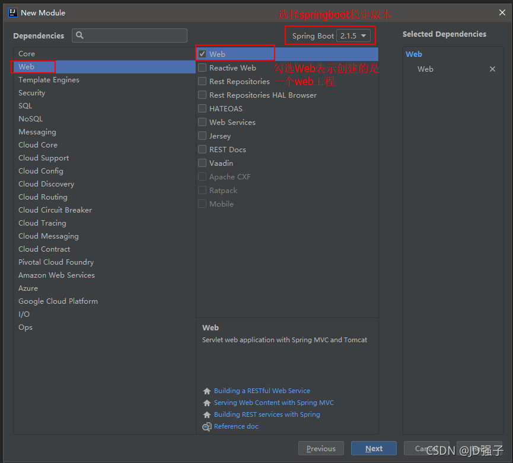
Task: Click the search magnifier icon in Dependencies
Action: point(80,36)
